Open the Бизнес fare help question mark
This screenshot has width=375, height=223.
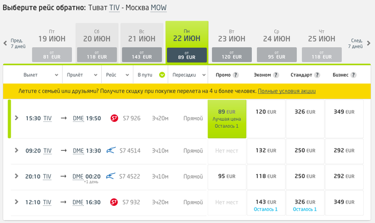coord(353,75)
